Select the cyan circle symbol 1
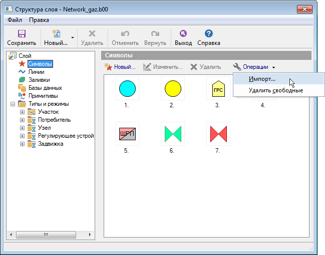This screenshot has width=325, height=255. pos(127,89)
